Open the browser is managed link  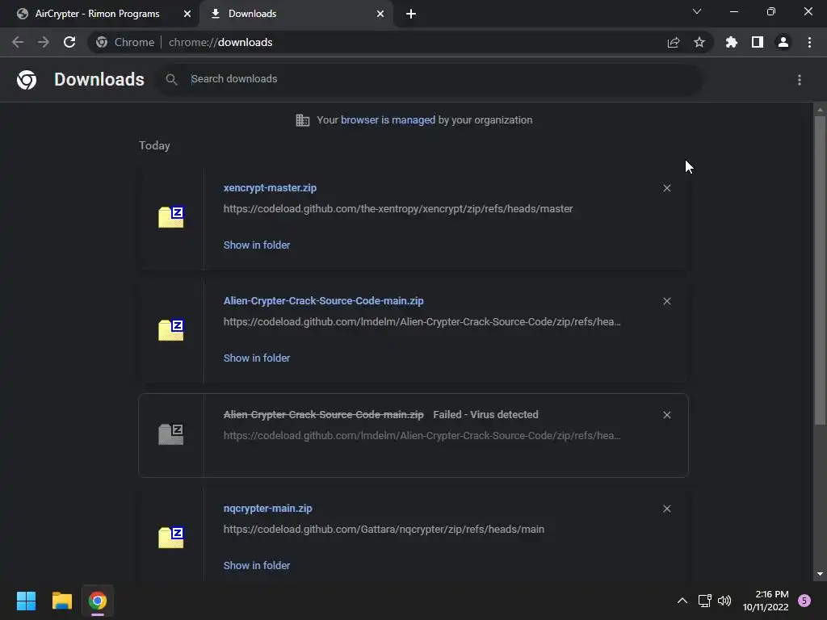[388, 119]
